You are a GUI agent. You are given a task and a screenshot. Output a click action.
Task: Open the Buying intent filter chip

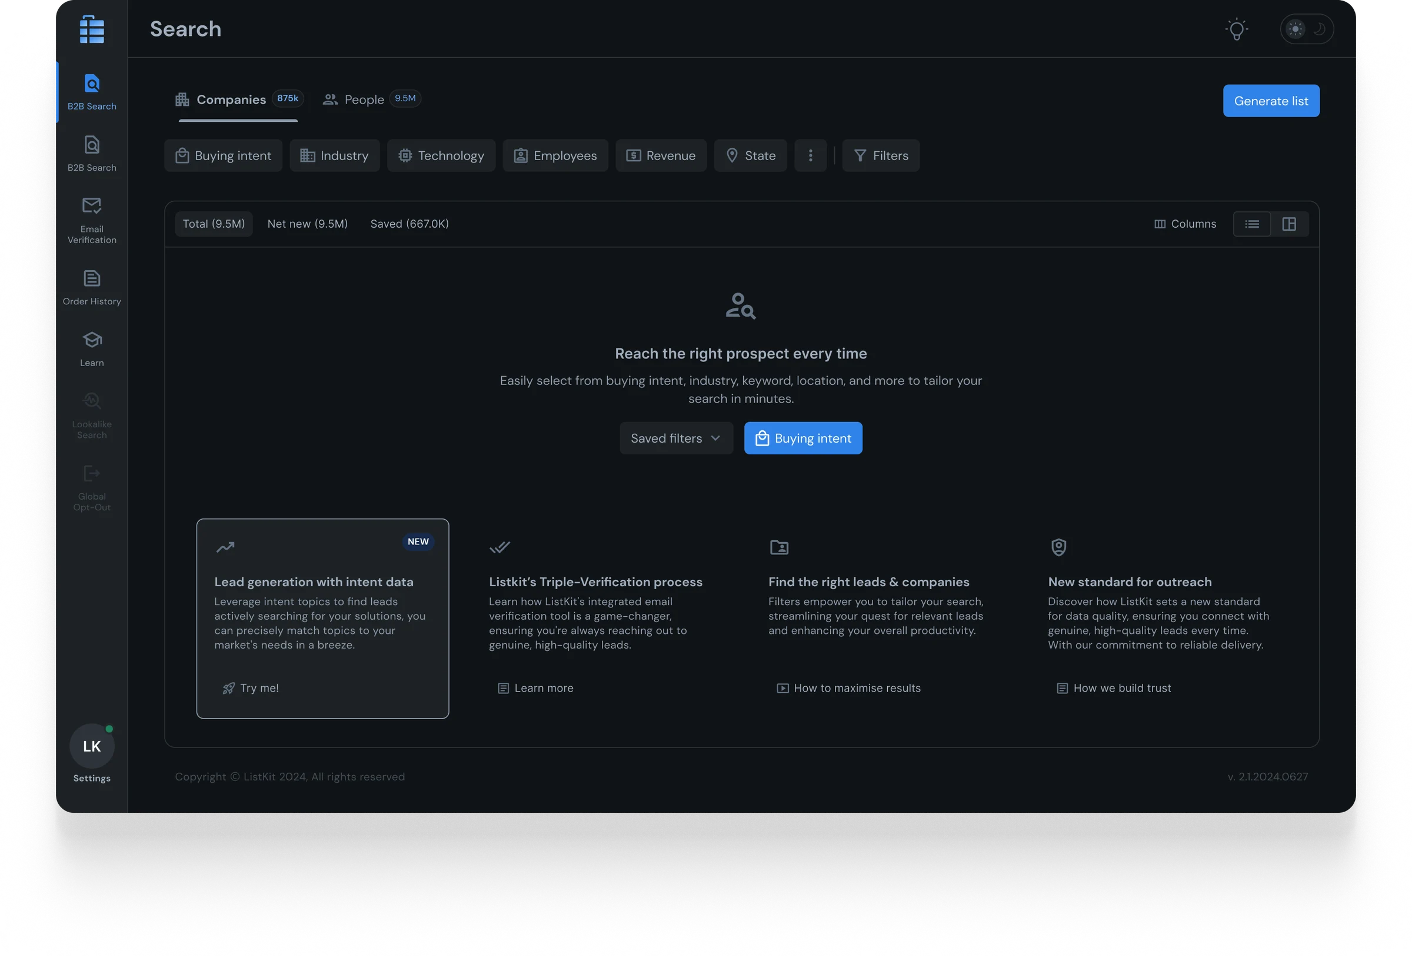pyautogui.click(x=223, y=155)
